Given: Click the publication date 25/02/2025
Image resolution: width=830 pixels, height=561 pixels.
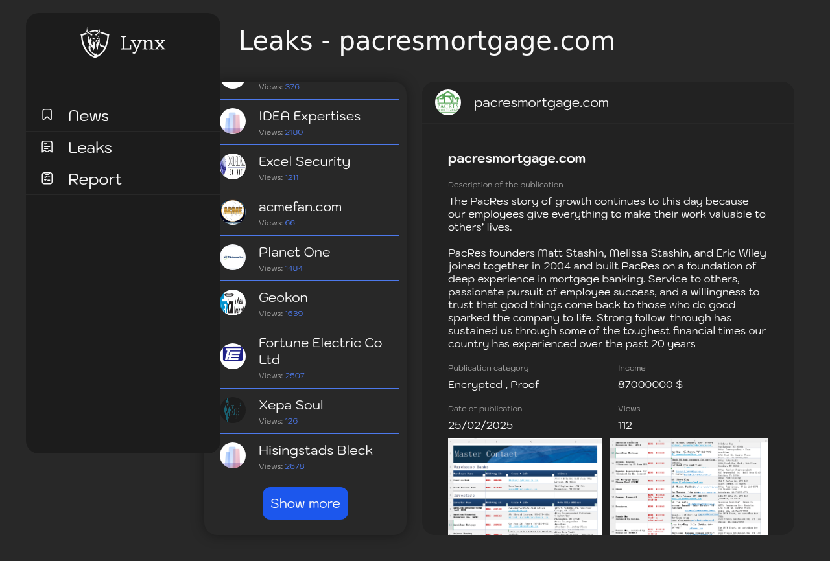Looking at the screenshot, I should coord(480,425).
